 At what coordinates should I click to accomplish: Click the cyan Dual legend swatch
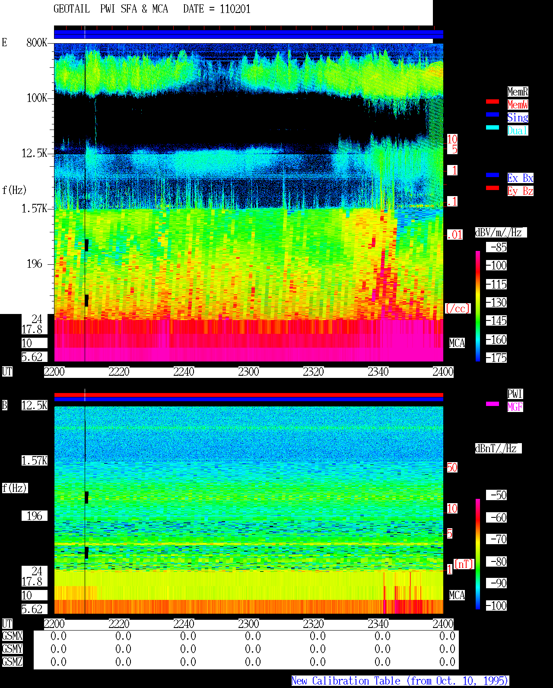pos(493,127)
